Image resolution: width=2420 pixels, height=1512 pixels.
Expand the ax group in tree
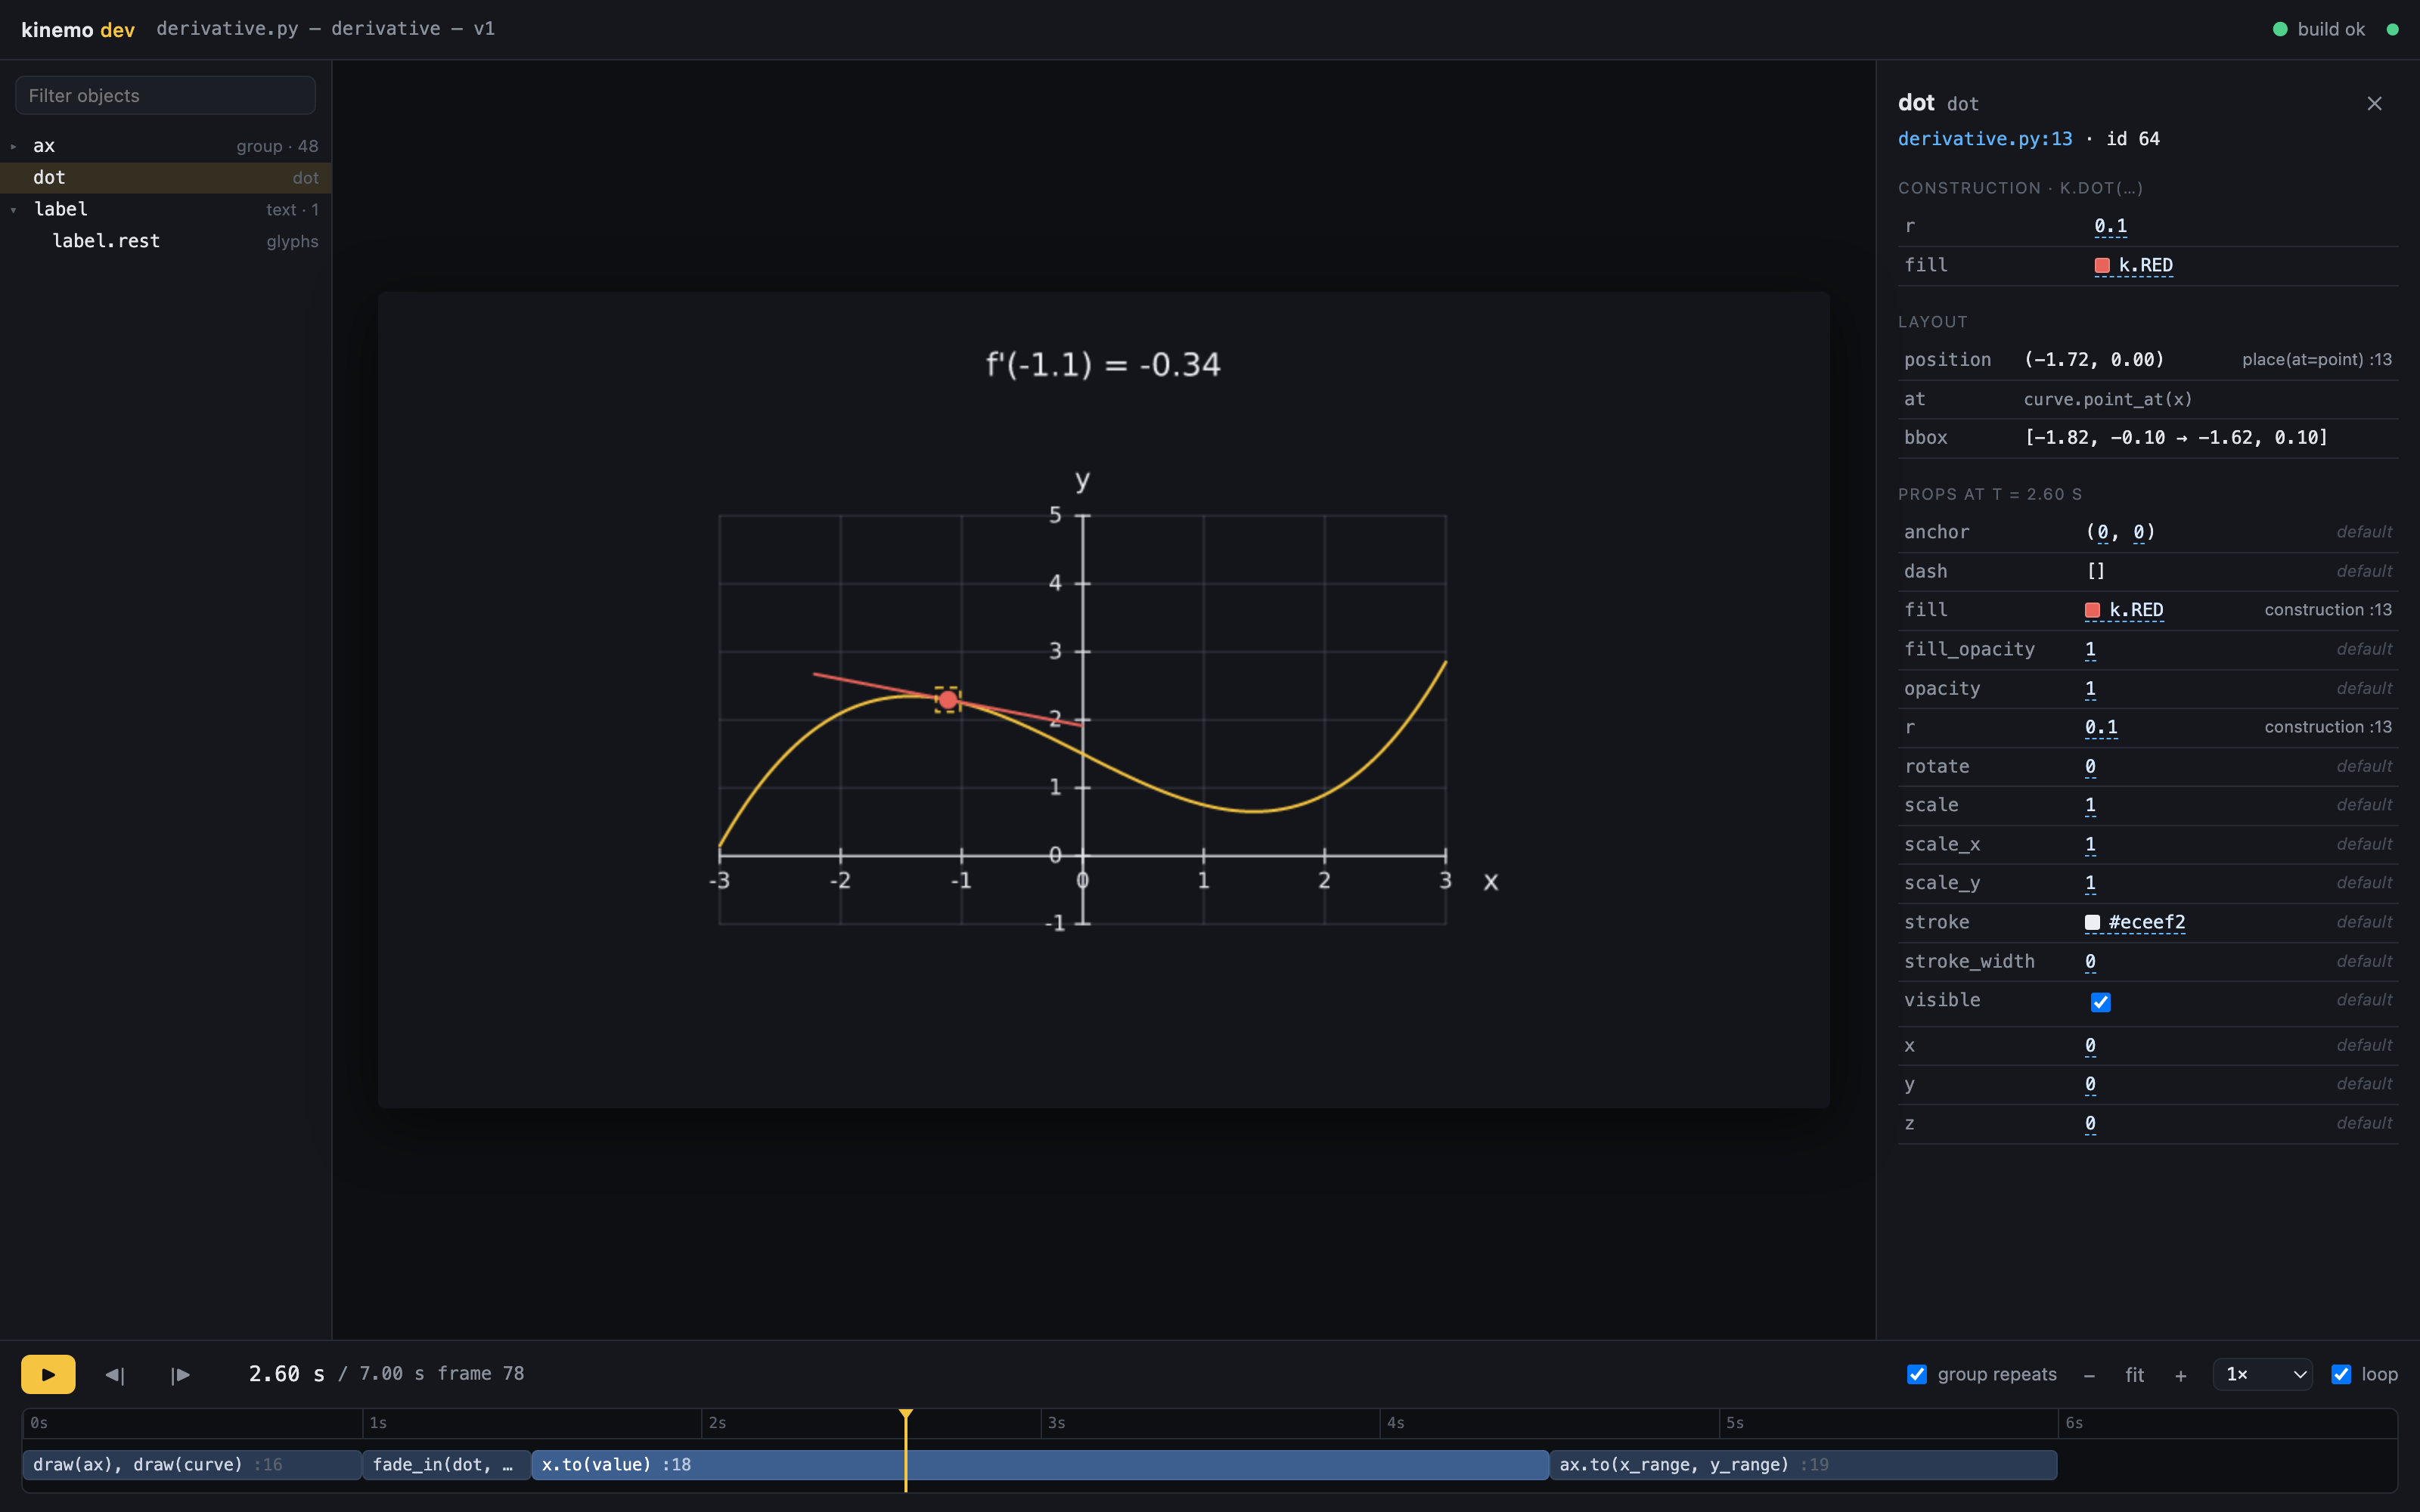coord(14,146)
